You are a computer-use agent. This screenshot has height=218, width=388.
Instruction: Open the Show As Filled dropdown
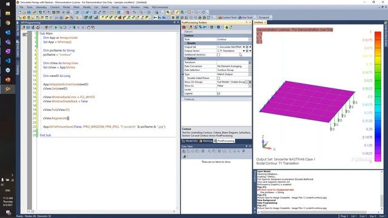click(x=250, y=86)
